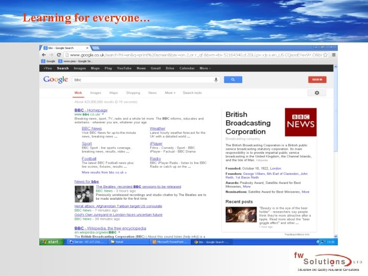Image resolution: width=368 pixels, height=276 pixels.
Task: Close the bbc - Google Search tab
Action: coord(87,48)
